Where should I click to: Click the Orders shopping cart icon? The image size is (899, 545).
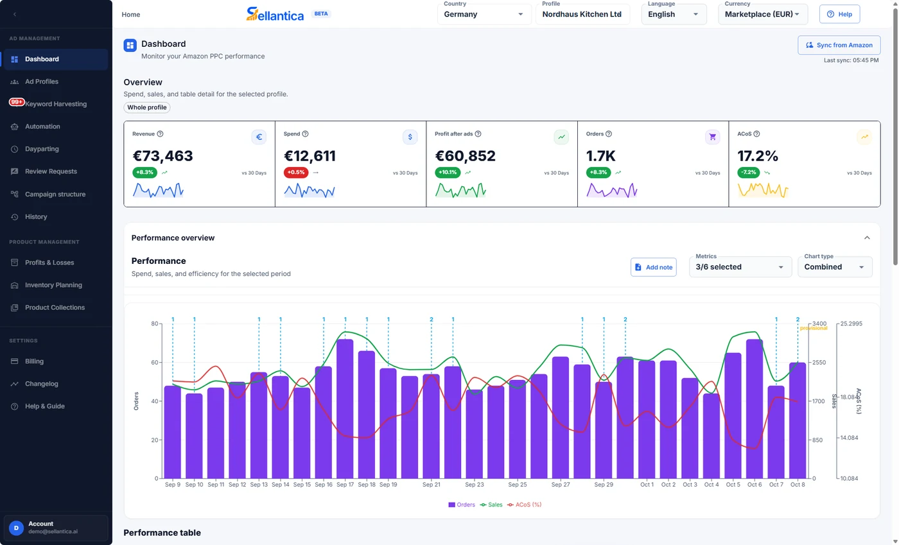click(713, 137)
